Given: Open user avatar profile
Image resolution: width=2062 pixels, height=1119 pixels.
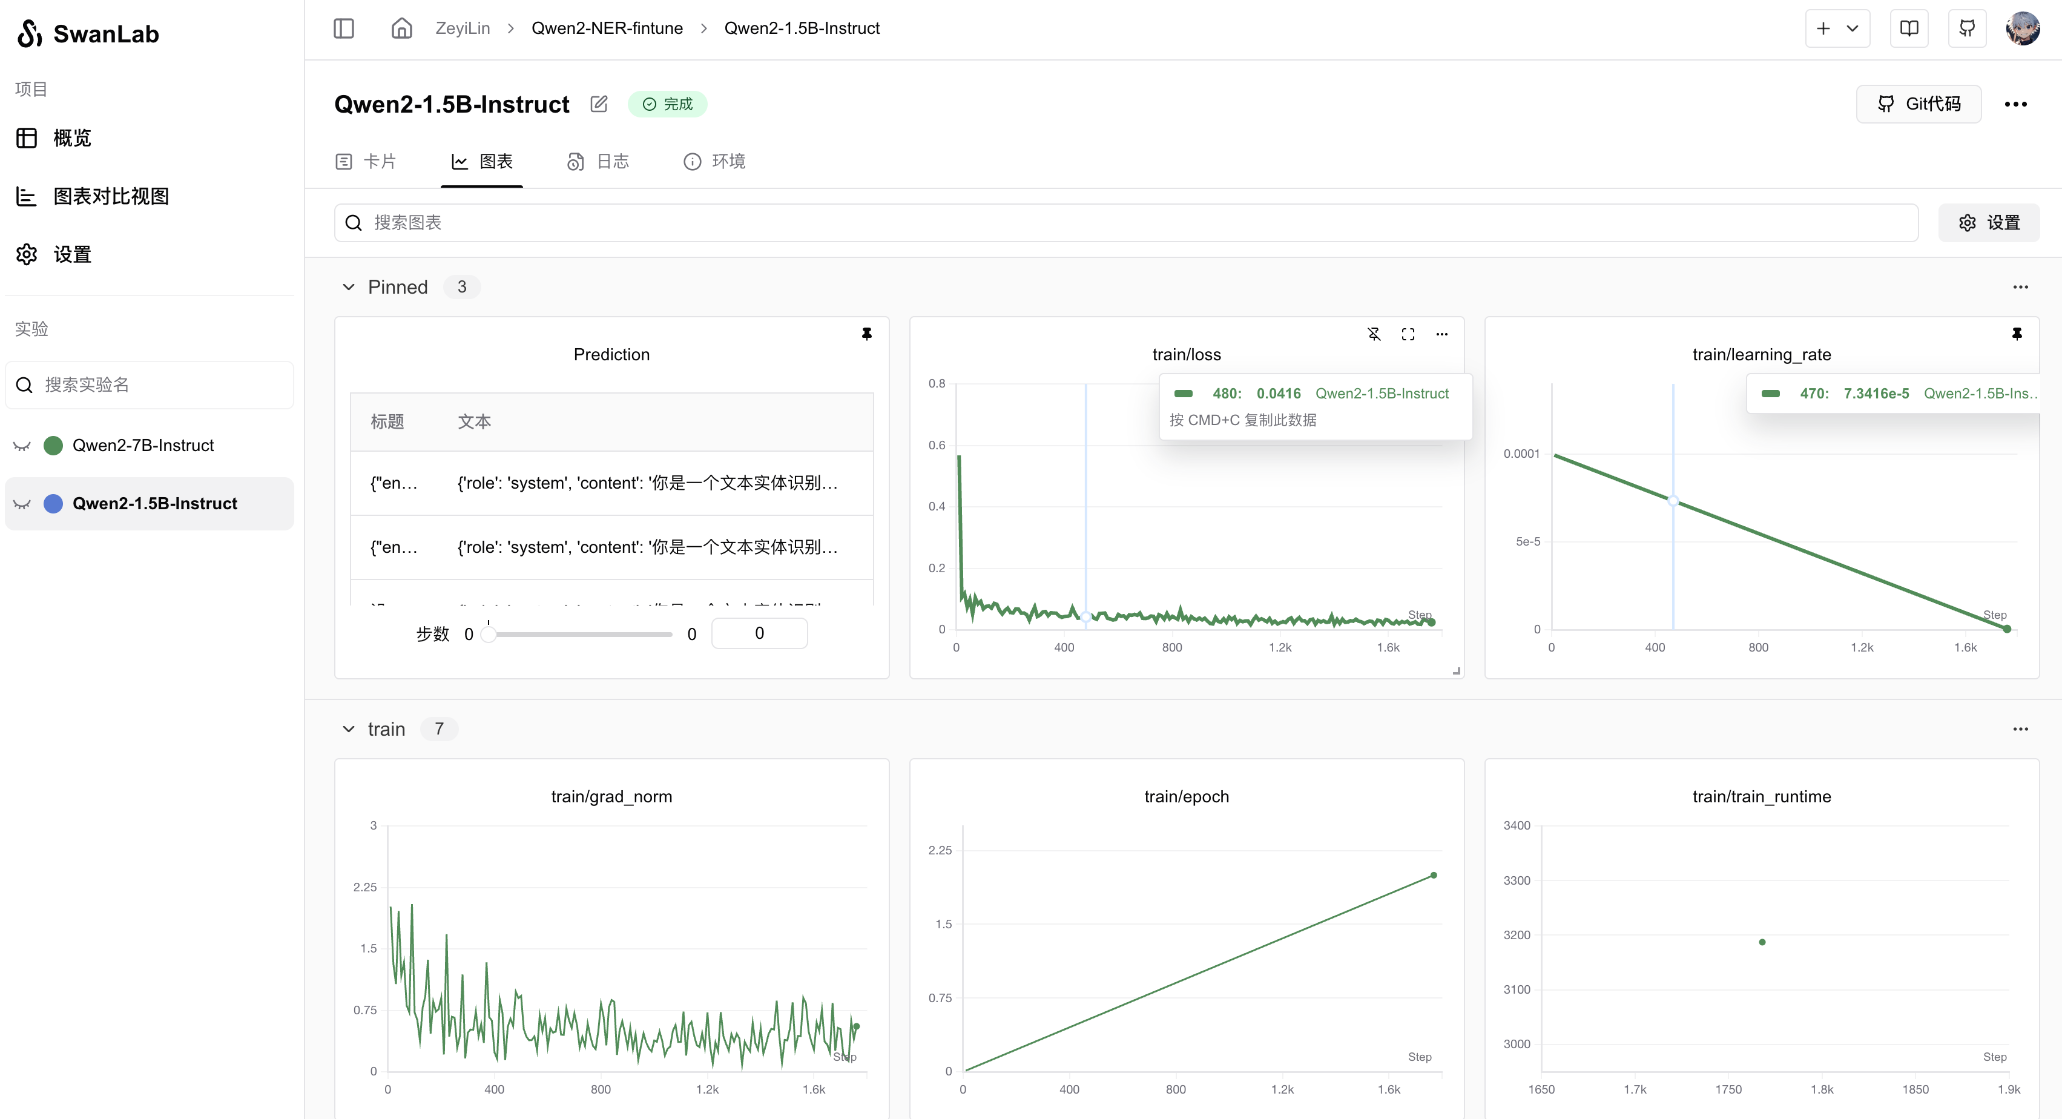Looking at the screenshot, I should pos(2023,29).
